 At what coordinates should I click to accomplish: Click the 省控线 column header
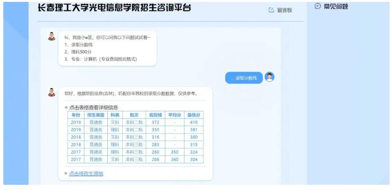(155, 115)
